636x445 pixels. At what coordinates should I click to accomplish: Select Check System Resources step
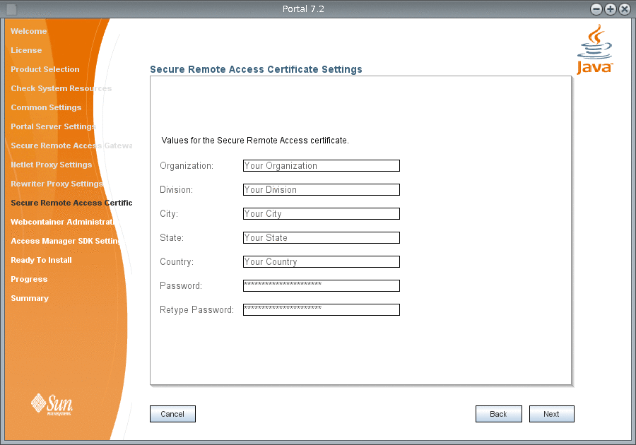click(61, 88)
